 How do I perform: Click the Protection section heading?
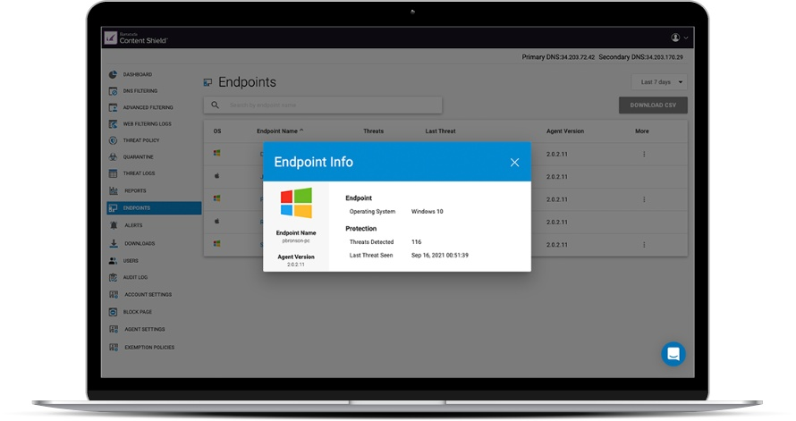[x=361, y=229]
